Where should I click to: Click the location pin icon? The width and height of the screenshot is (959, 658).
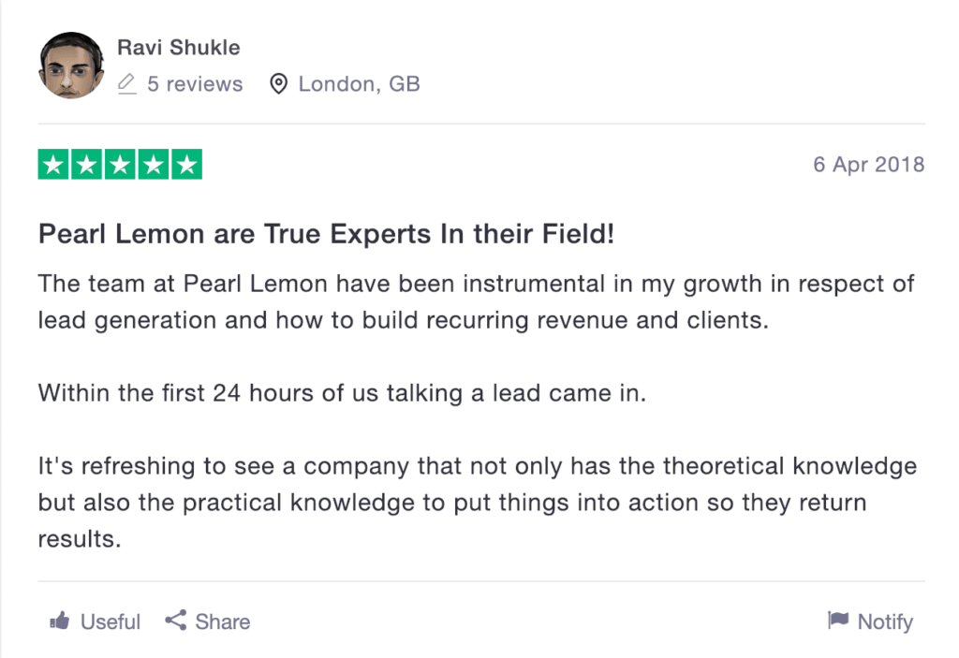[278, 84]
